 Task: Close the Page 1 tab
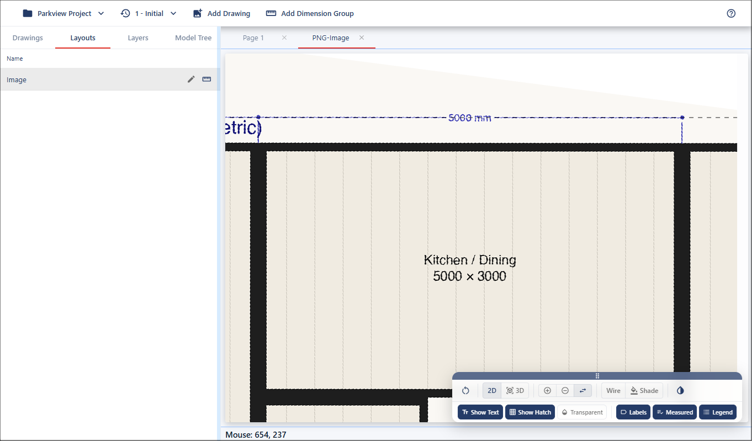(x=284, y=38)
